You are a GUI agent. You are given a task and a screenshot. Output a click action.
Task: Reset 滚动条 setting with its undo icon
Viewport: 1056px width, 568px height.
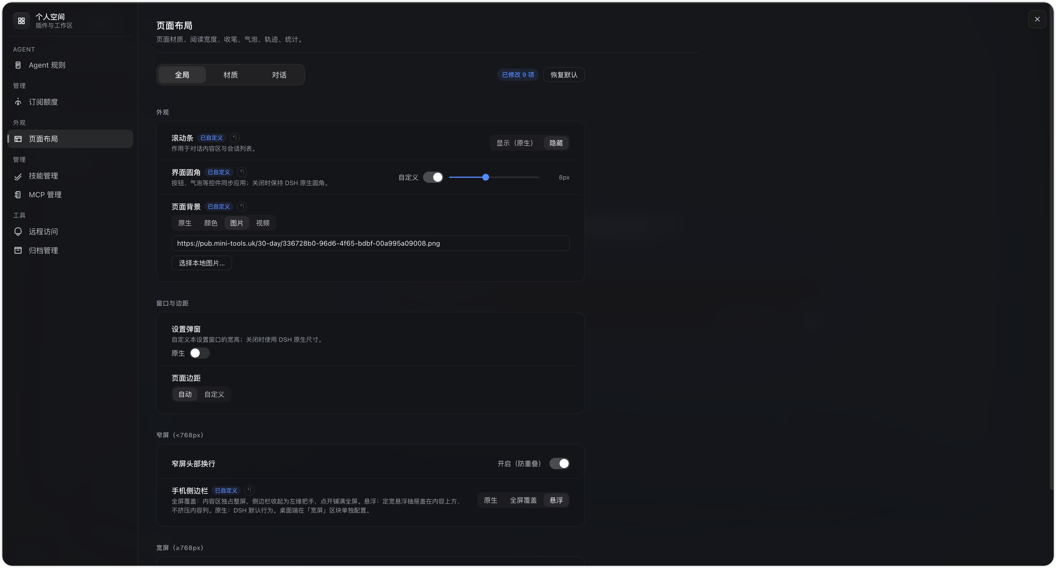pyautogui.click(x=234, y=137)
